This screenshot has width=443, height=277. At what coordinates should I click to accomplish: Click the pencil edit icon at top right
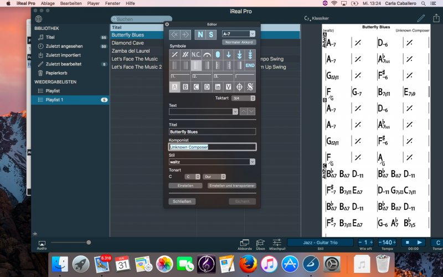[x=421, y=18]
